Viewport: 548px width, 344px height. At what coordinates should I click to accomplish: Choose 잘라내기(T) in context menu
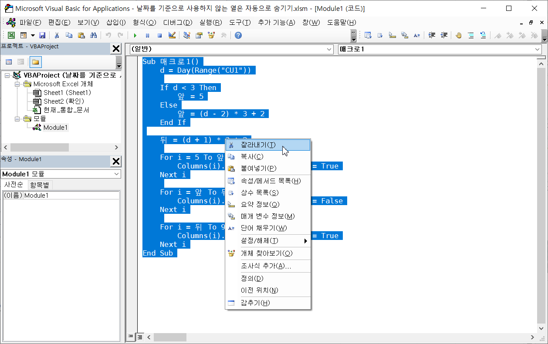[267, 145]
